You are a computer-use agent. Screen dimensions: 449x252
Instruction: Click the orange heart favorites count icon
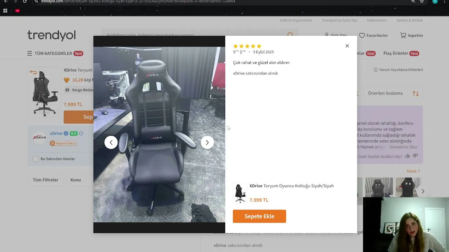click(x=67, y=80)
